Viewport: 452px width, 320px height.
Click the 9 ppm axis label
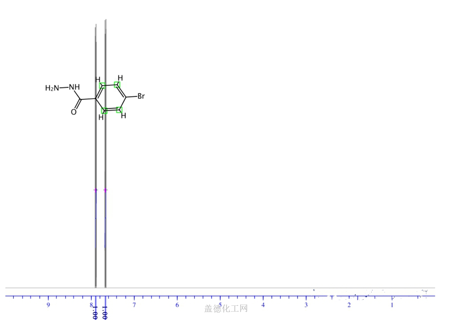[48, 305]
